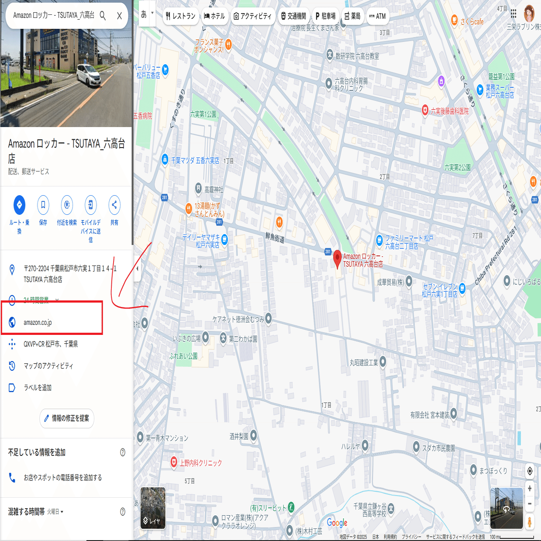Viewport: 541px width, 541px height.
Task: Copy plus code QXVP+CR 松戸市
Action: [x=66, y=344]
